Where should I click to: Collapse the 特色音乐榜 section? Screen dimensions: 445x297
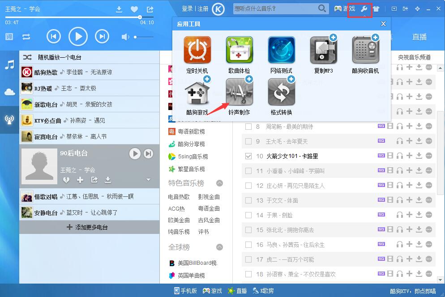[219, 183]
